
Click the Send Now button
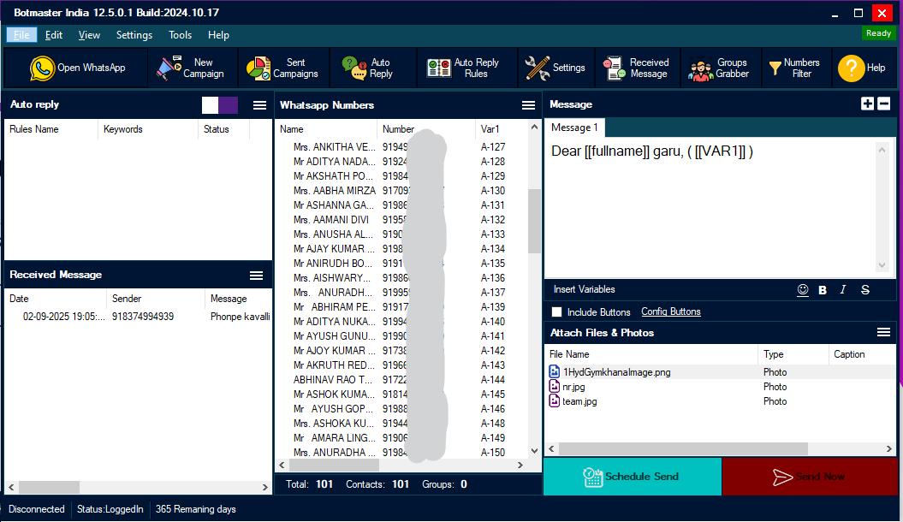click(x=809, y=477)
